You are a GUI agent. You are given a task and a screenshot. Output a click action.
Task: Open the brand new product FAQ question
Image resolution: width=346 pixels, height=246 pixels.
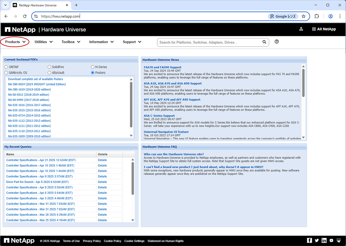tap(204, 167)
